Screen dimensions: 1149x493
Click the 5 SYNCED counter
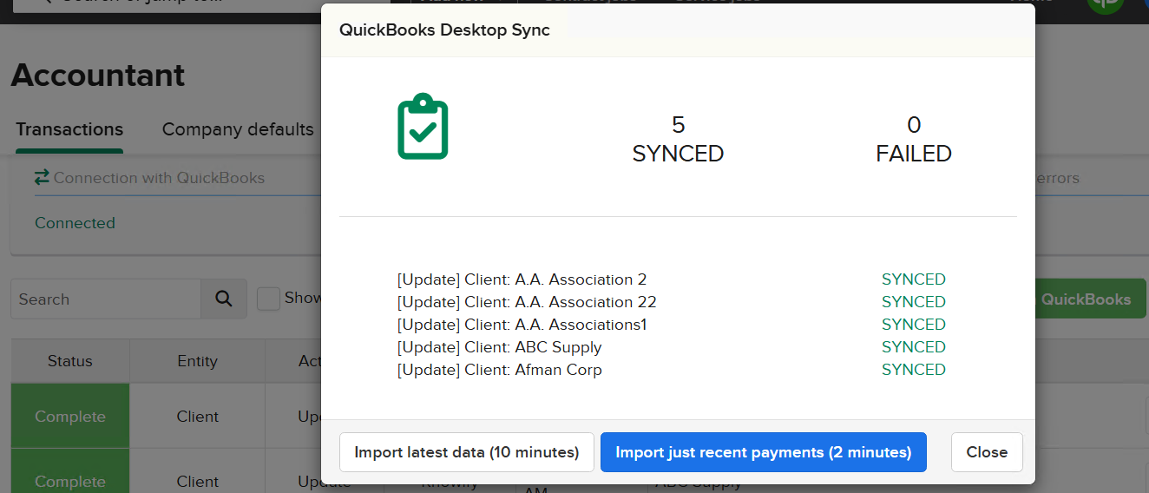point(678,140)
